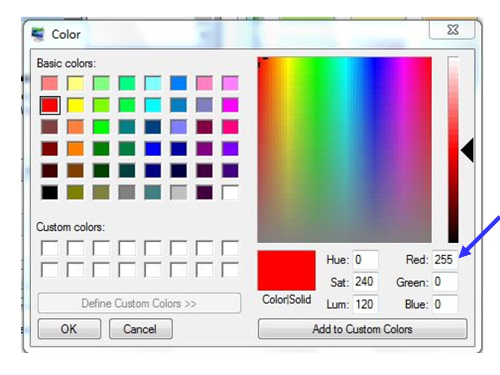The image size is (500, 375).
Task: Select the light pink-red swatch in top row
Action: point(50,83)
